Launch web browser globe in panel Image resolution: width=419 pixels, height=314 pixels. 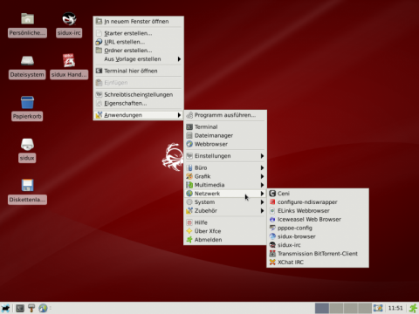[x=43, y=308]
